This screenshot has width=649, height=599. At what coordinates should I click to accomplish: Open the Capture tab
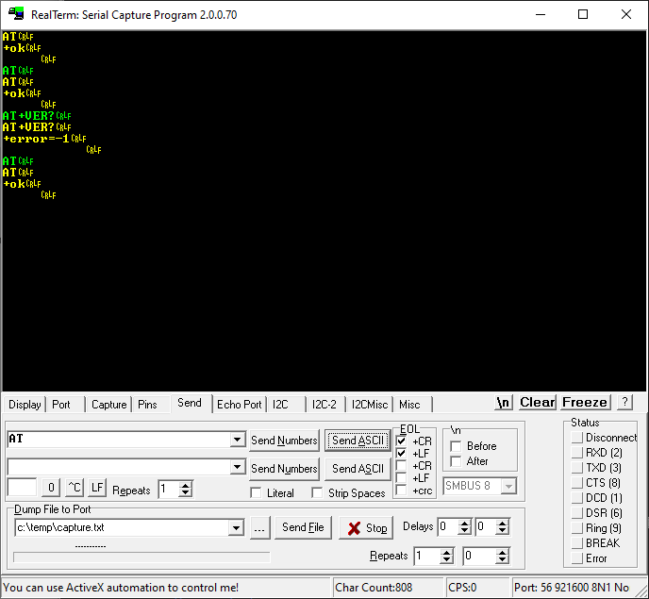tap(108, 405)
